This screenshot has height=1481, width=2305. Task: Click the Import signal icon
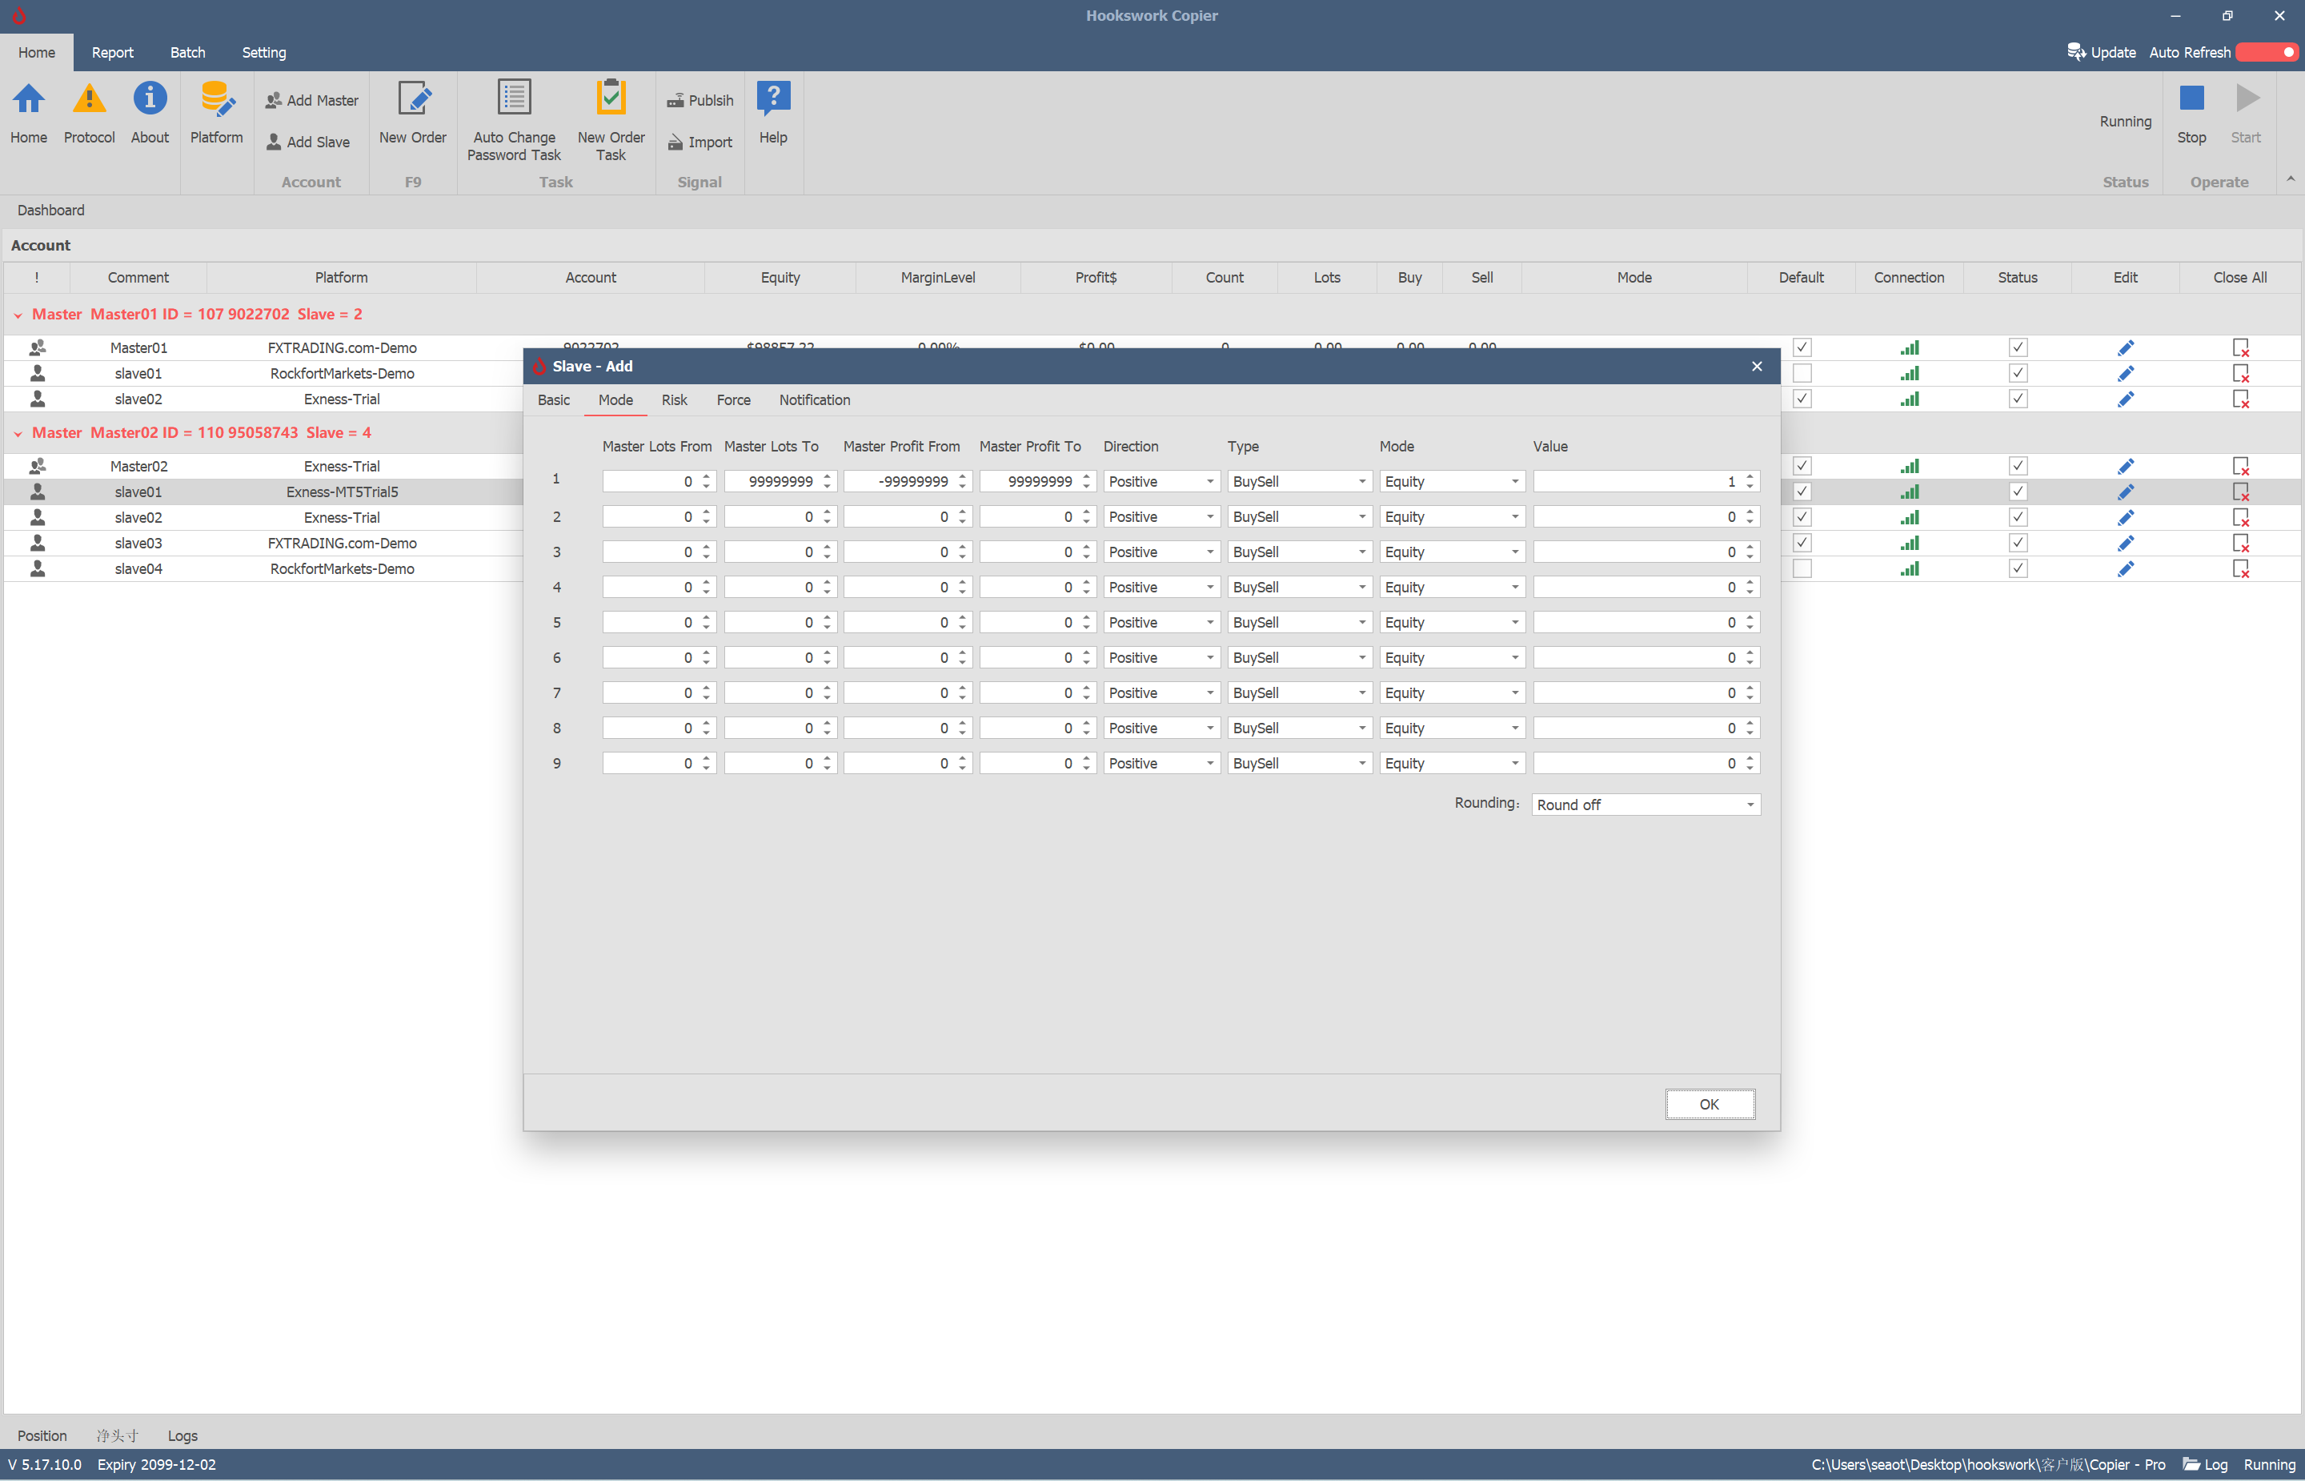[700, 142]
